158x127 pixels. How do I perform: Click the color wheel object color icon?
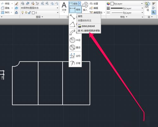(x=108, y=4)
